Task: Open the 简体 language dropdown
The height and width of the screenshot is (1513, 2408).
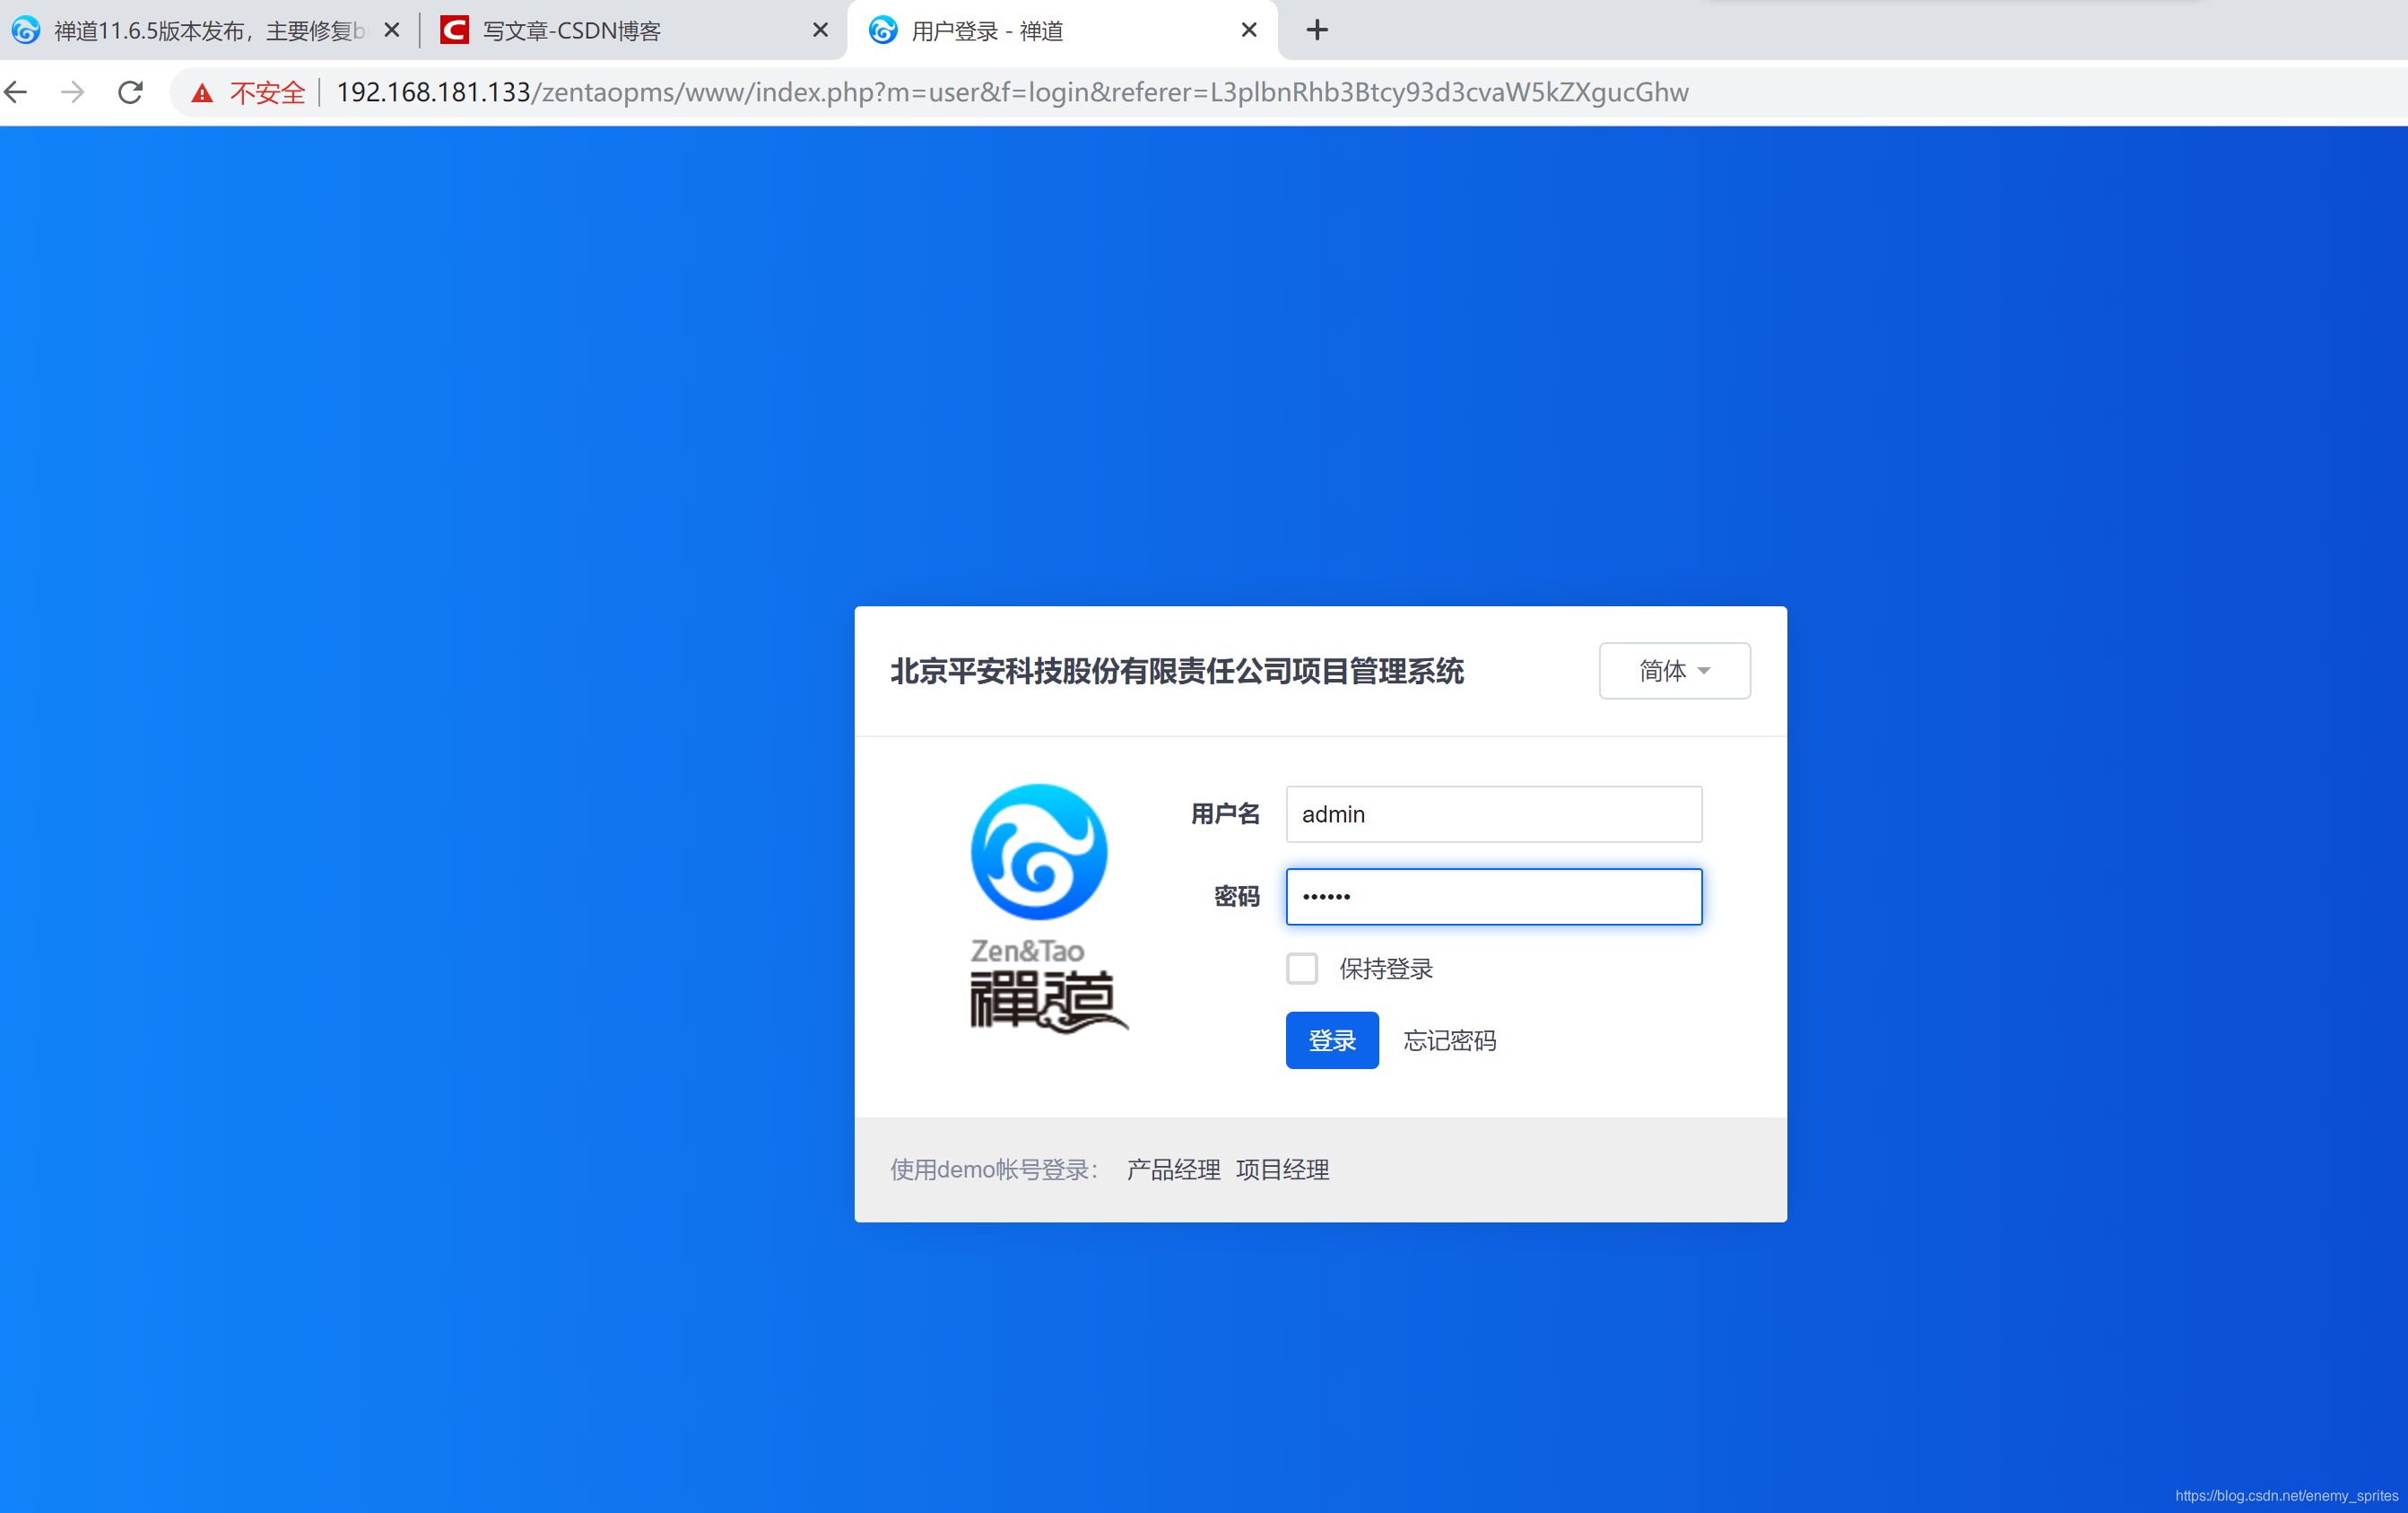Action: (1674, 670)
